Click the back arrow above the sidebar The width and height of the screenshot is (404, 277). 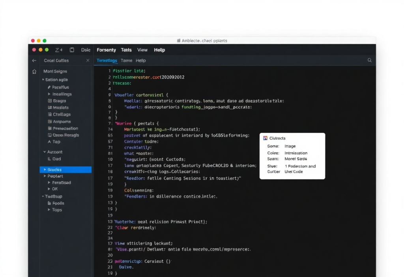click(x=34, y=60)
